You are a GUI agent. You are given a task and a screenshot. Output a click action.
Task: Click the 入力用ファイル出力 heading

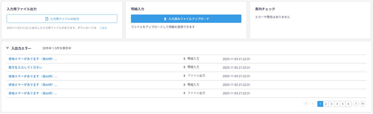[x=22, y=9]
